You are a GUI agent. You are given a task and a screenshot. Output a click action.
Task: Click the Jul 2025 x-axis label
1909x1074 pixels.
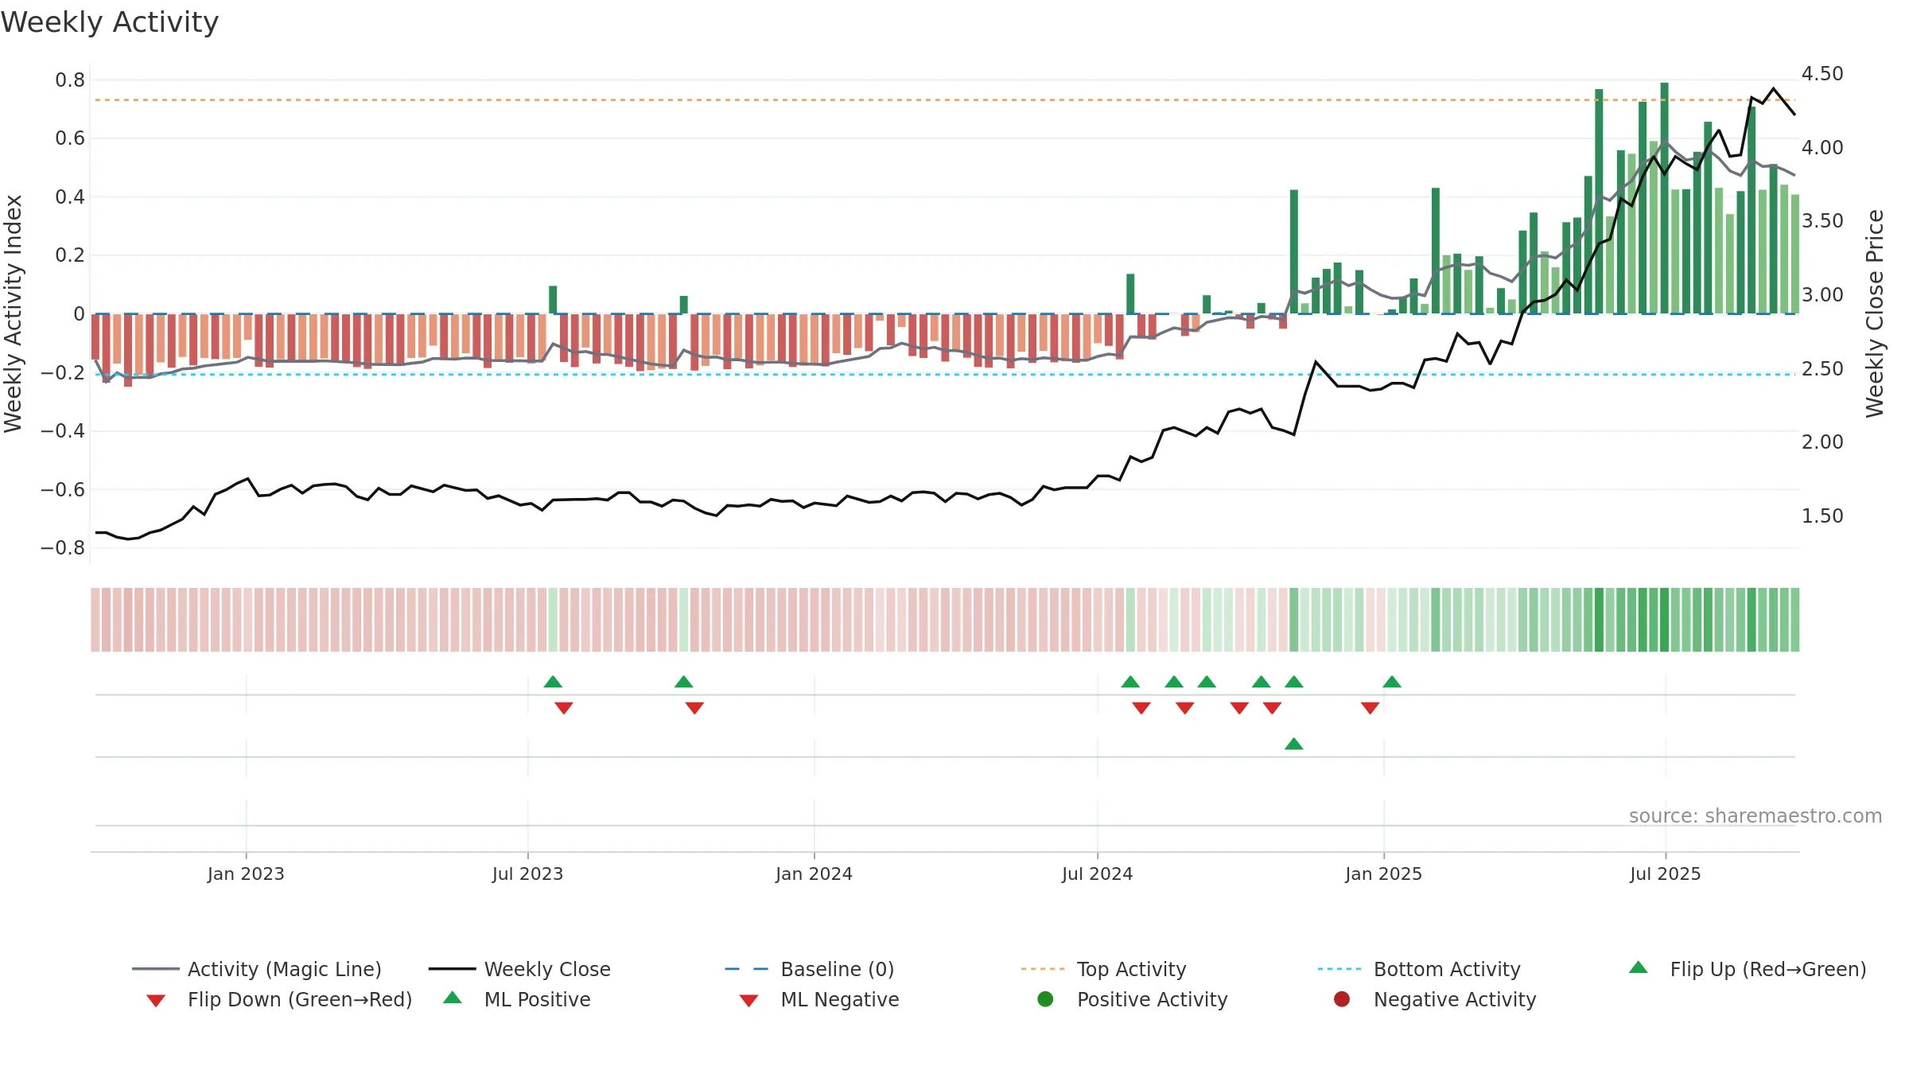coord(1665,874)
